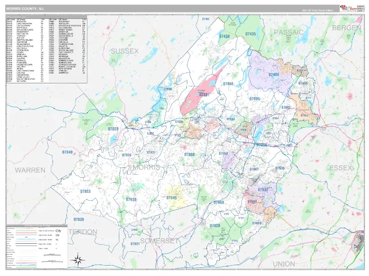Select the PASSAIC county label
Image resolution: width=369 pixels, height=276 pixels.
[289, 32]
